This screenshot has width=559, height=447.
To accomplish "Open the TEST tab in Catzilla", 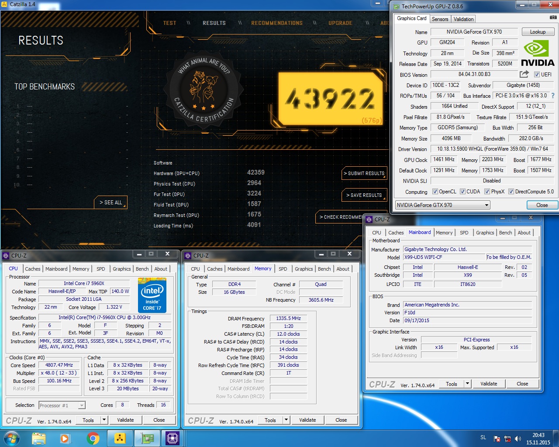I will 169,23.
